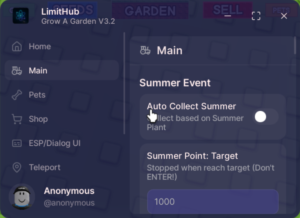Minimize the LimitHub window
The width and height of the screenshot is (300, 218).
click(x=228, y=16)
